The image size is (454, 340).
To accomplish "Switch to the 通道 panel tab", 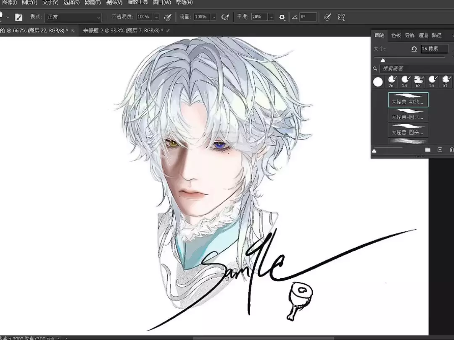I will click(423, 35).
